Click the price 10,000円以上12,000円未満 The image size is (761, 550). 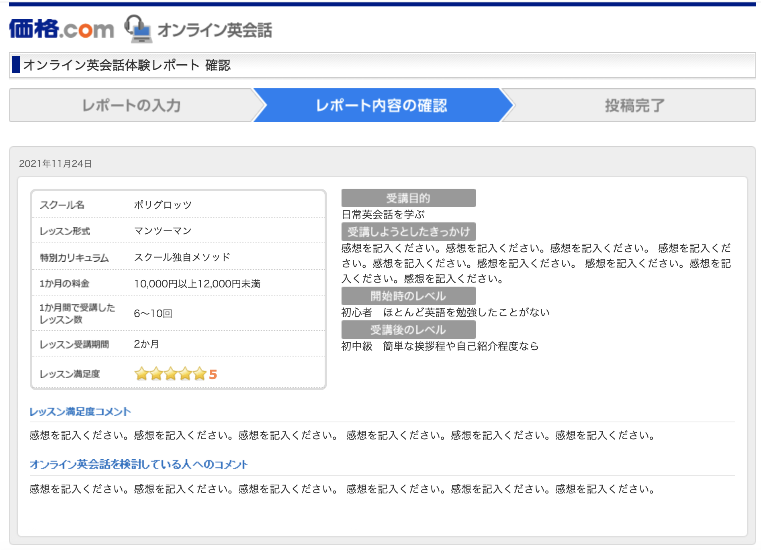(x=197, y=284)
